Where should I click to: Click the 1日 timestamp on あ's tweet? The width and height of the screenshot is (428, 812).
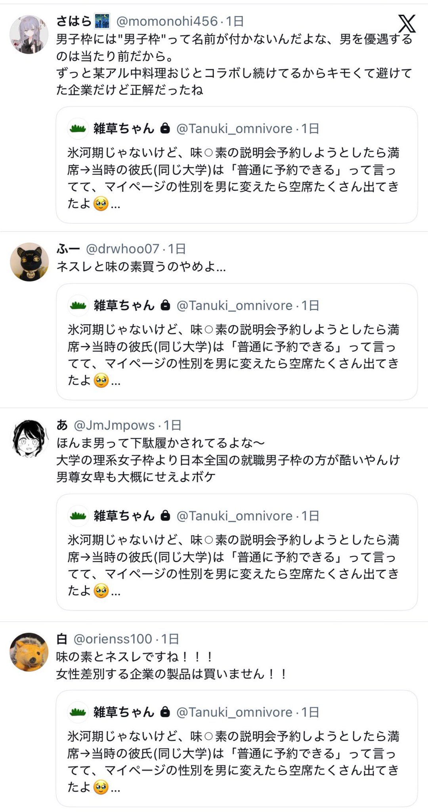173,425
